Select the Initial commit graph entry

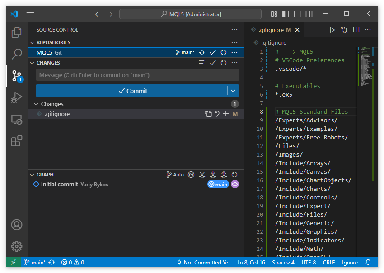[136, 185]
